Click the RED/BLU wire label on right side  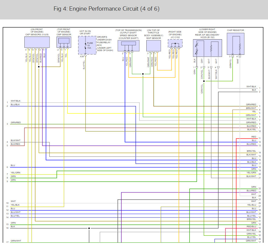[251, 226]
